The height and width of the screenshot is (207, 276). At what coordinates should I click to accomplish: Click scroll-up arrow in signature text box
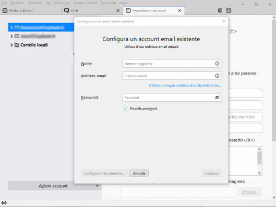click(x=259, y=149)
